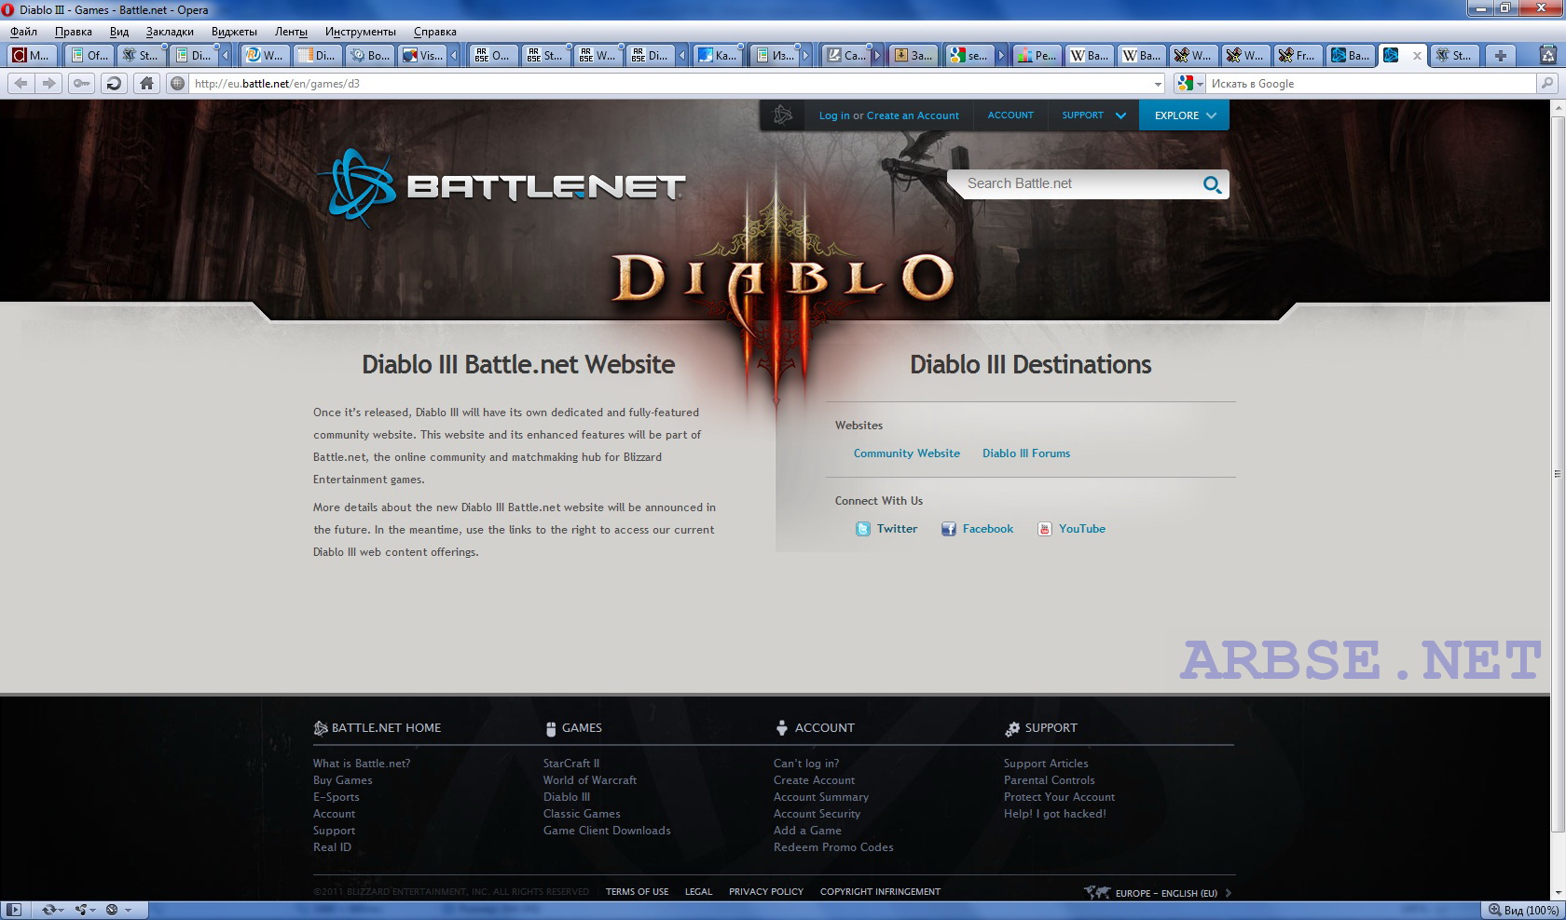
Task: Open the Файл menu
Action: [23, 32]
